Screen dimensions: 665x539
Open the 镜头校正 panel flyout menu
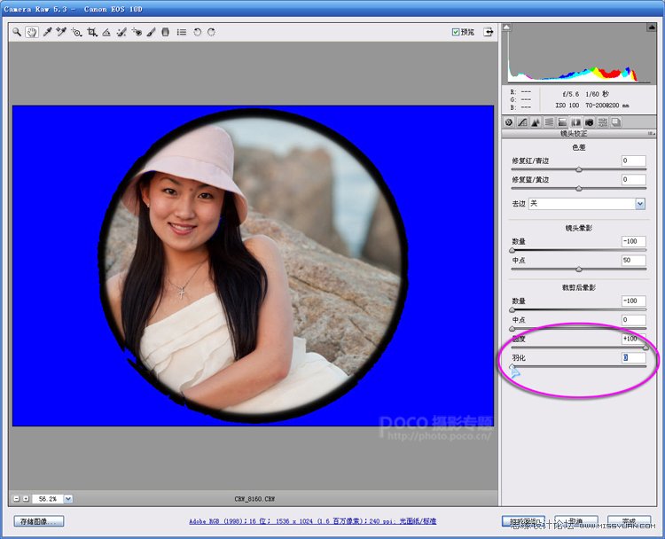pyautogui.click(x=653, y=134)
